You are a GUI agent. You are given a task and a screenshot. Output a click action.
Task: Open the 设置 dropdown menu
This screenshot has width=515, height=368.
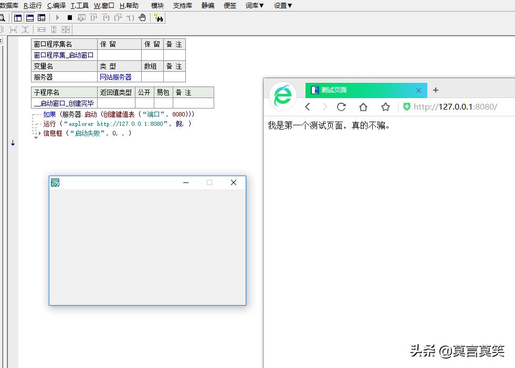283,6
